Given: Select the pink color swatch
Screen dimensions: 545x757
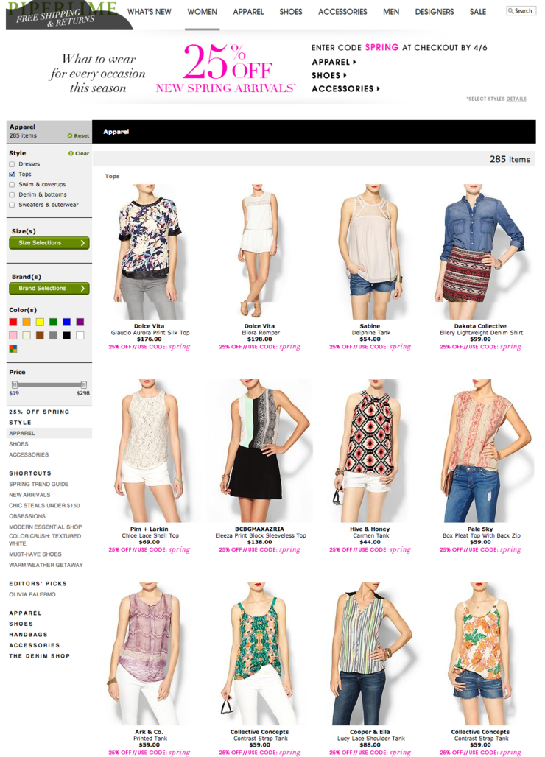Looking at the screenshot, I should pyautogui.click(x=13, y=336).
